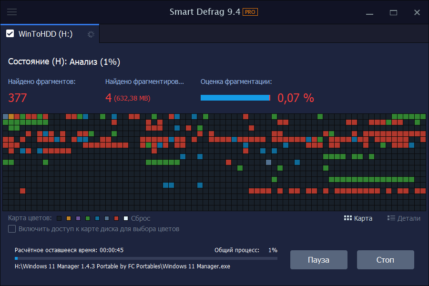Click the Состояние (H): Анализ status heading
Viewport: 429px width, 286px height.
(64, 62)
